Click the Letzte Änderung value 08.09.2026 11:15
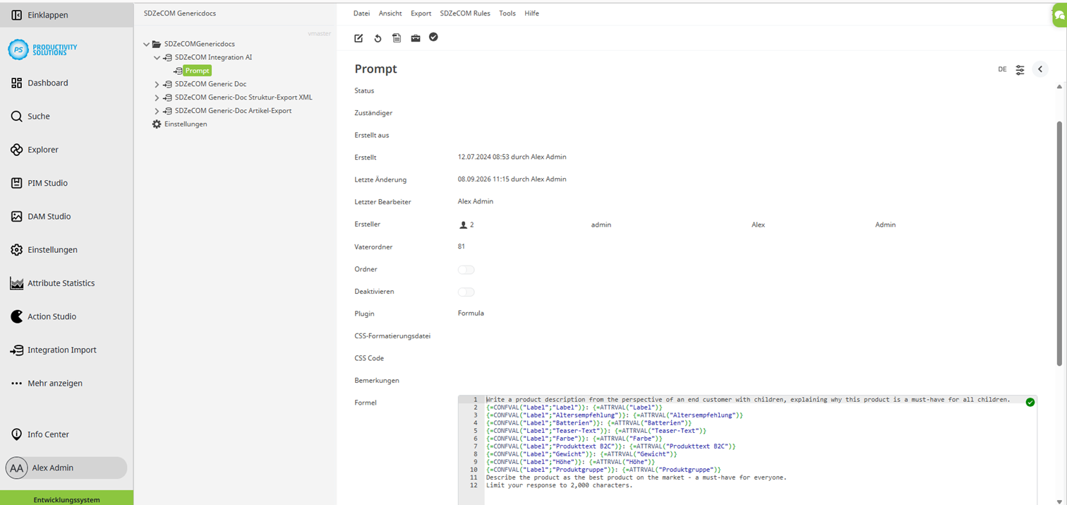The image size is (1067, 505). 512,179
